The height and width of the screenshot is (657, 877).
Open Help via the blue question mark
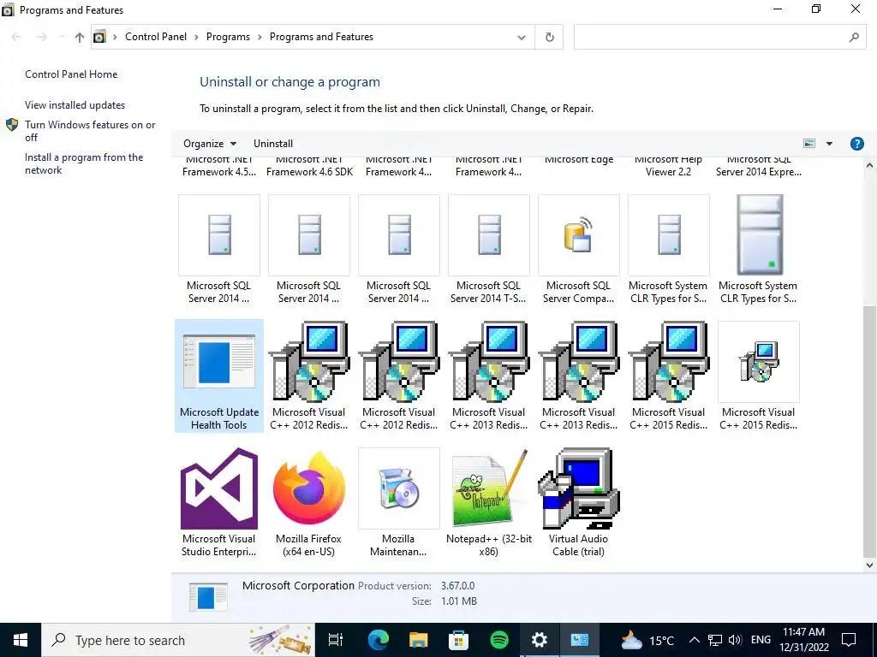(x=856, y=144)
